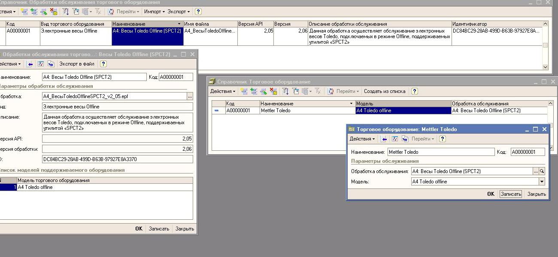Click the scroll up arrow of the Торговое оборудование list
558x257 pixels.
(551, 103)
